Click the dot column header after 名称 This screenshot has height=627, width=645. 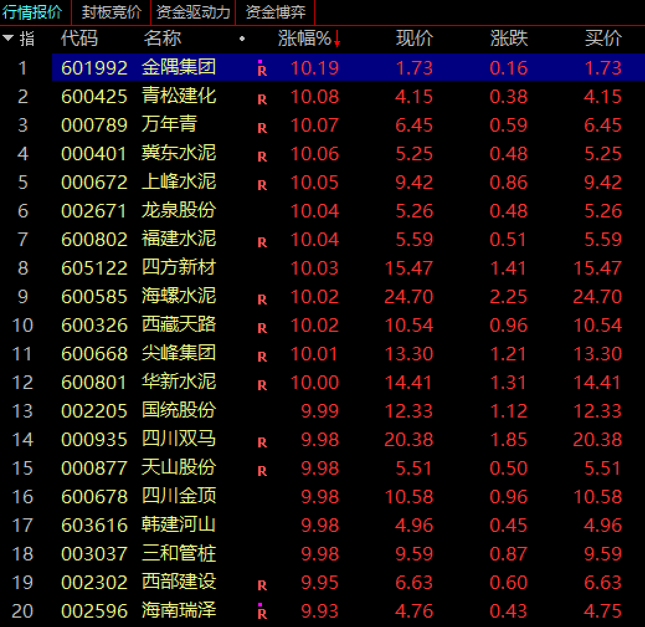241,39
